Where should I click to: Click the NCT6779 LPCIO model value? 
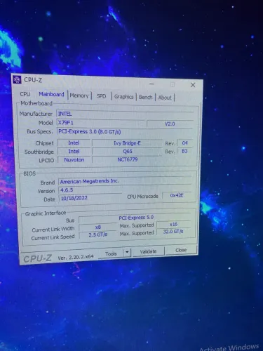click(127, 159)
